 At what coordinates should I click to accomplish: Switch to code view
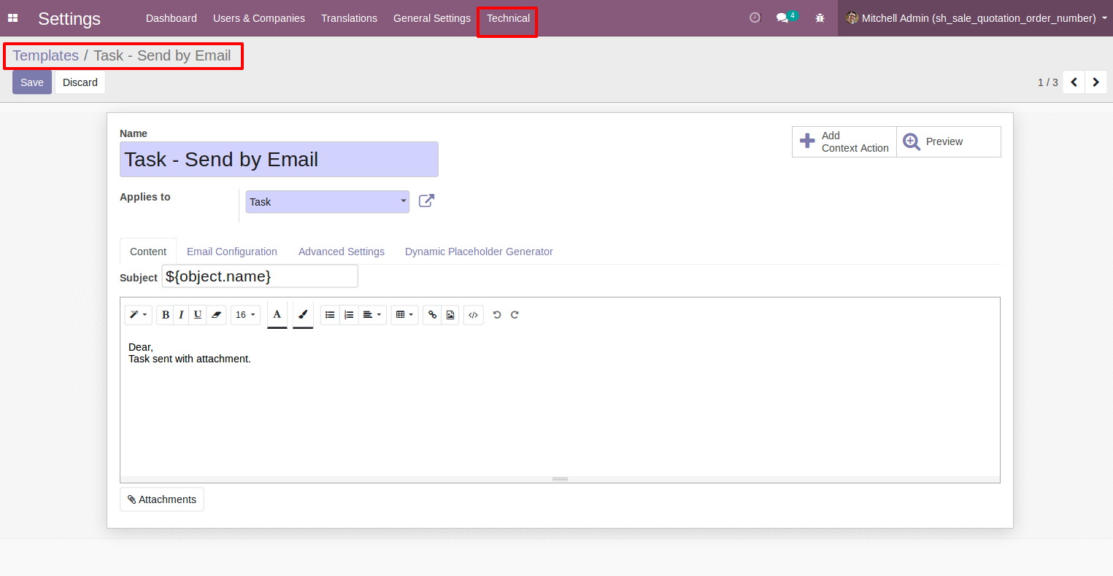tap(474, 315)
